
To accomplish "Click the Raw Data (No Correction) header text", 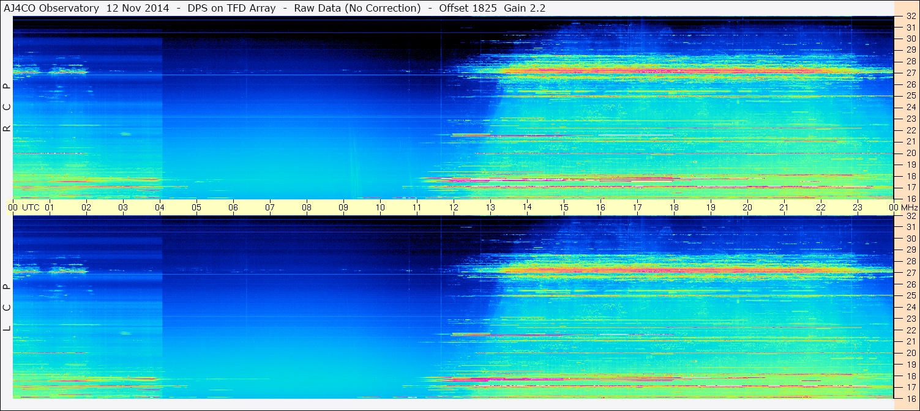I will [x=357, y=8].
